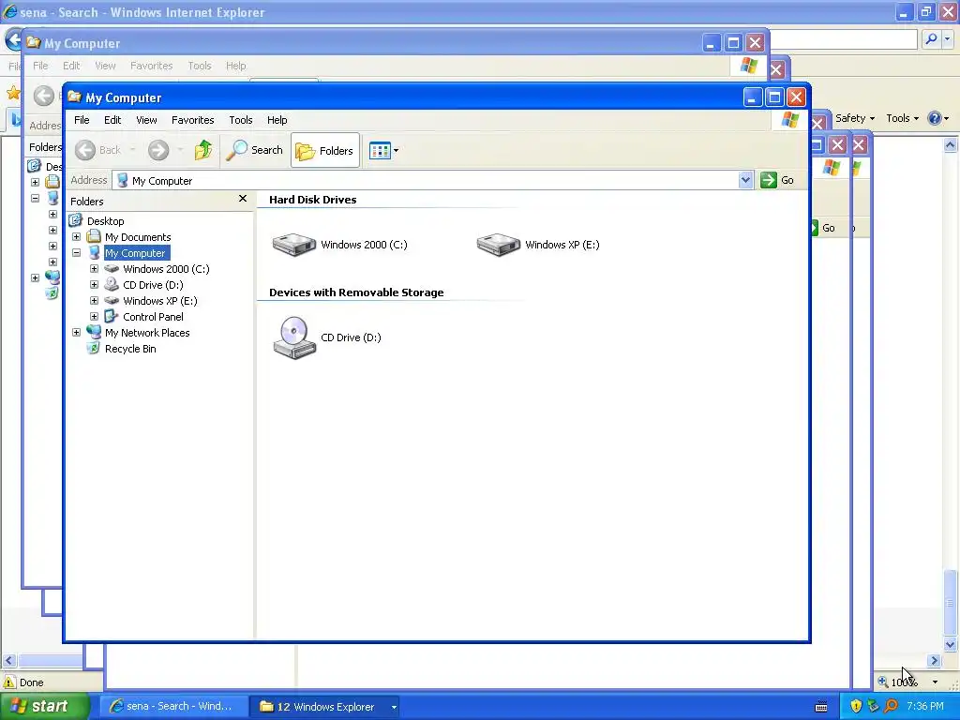
Task: Click the Windows flag logo in front window
Action: (x=789, y=120)
